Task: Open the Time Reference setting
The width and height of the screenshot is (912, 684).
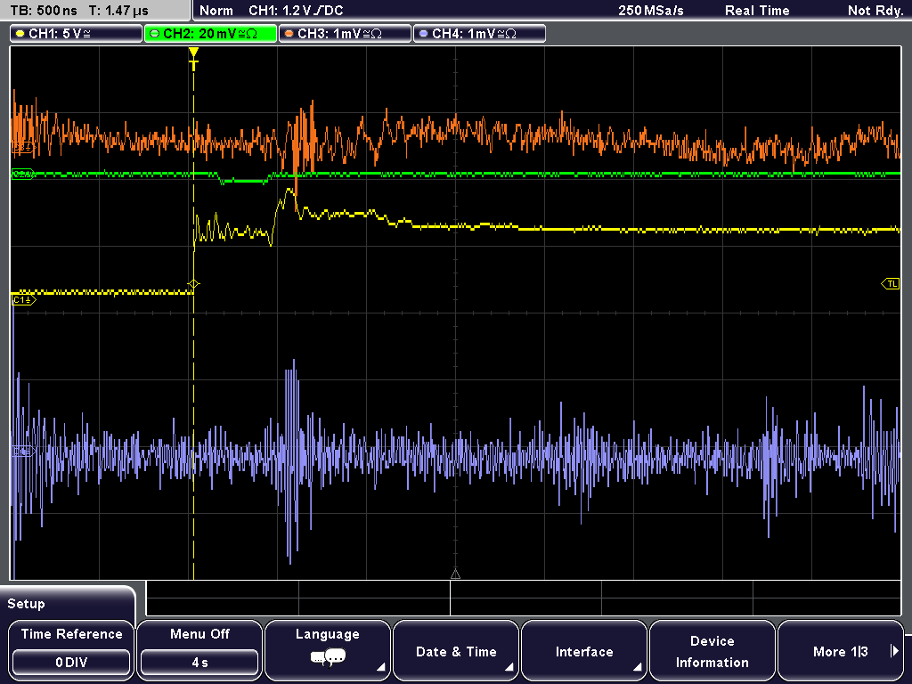Action: 71,650
